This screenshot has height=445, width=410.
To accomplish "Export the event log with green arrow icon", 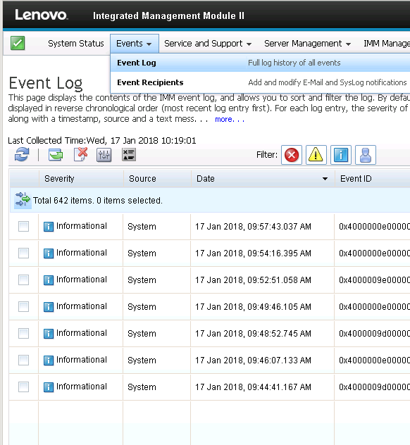I will click(x=56, y=155).
